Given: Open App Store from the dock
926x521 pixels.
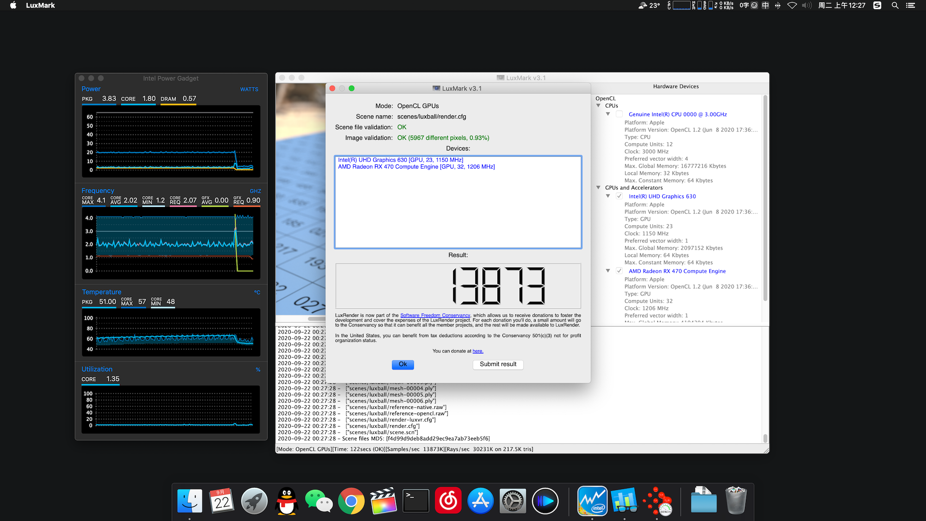Looking at the screenshot, I should [481, 501].
